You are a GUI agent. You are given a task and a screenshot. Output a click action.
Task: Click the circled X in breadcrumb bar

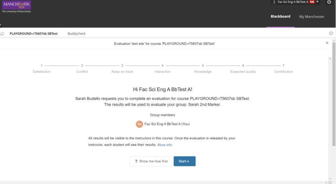(x=331, y=33)
